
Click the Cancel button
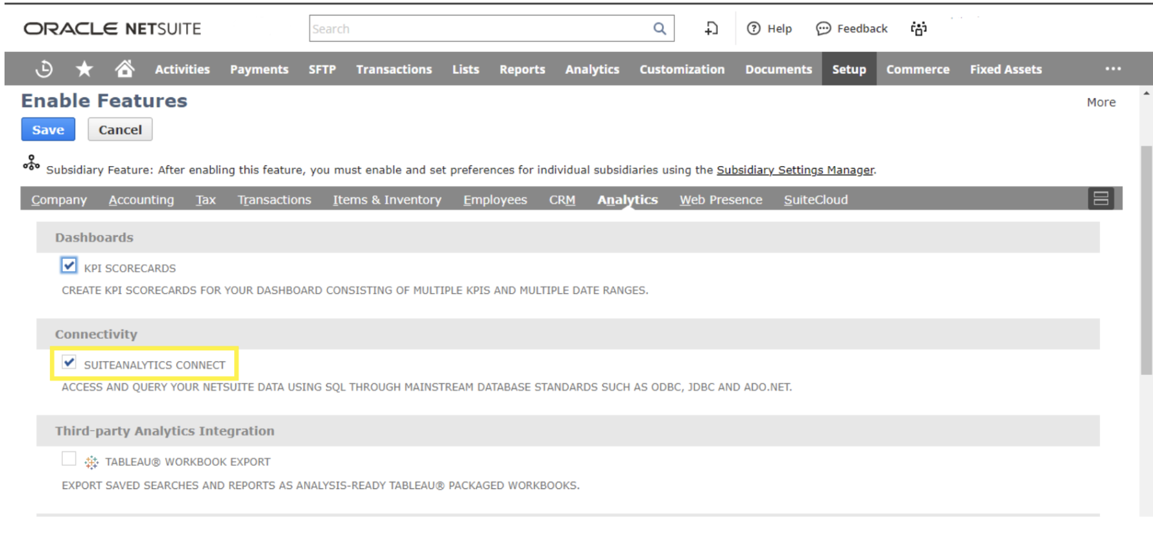click(x=120, y=129)
